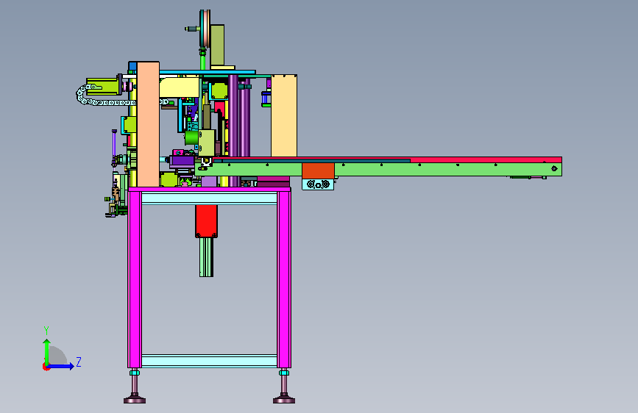Select the orange block on the conveyor
This screenshot has width=638, height=413.
tap(318, 170)
